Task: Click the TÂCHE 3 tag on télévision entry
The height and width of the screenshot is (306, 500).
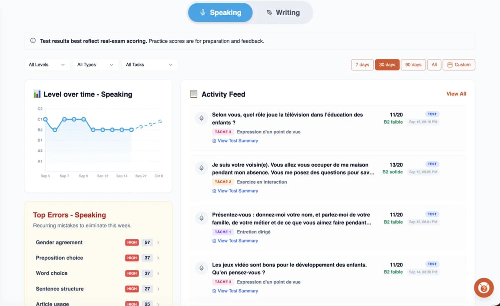Action: click(222, 132)
